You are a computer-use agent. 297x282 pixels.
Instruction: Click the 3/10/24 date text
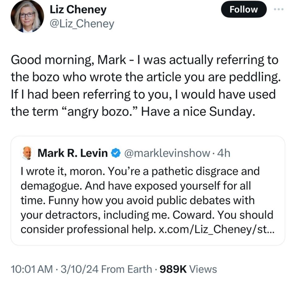tap(80, 269)
